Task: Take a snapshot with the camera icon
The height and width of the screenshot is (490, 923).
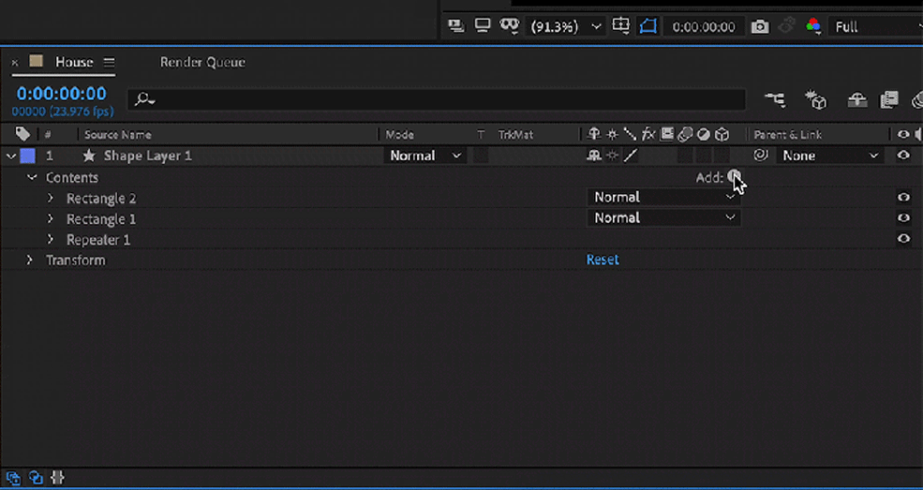Action: click(x=760, y=27)
